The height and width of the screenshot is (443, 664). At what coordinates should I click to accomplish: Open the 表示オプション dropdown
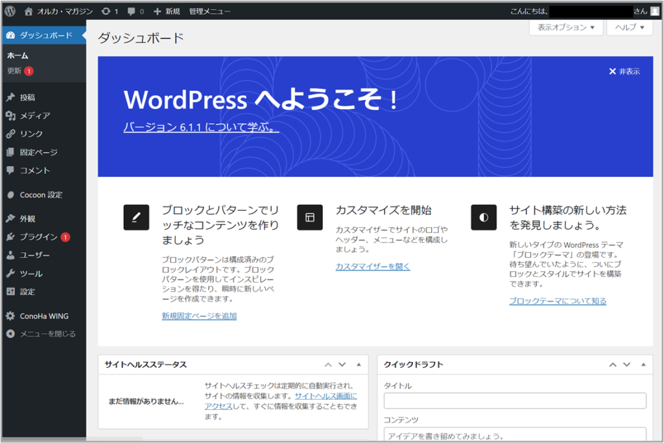coord(565,27)
